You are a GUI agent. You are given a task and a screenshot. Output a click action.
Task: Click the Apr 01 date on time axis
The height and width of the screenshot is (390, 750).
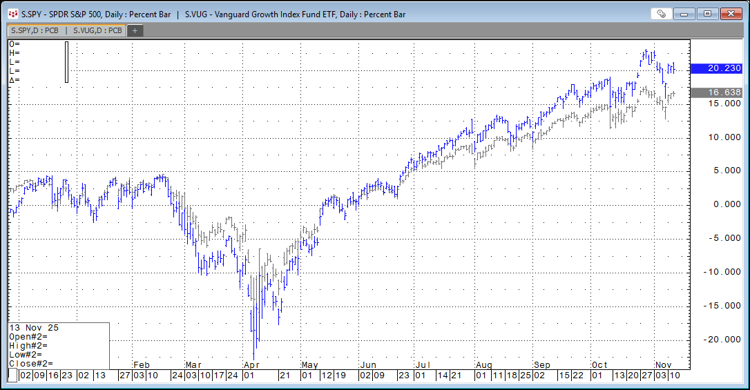point(249,376)
